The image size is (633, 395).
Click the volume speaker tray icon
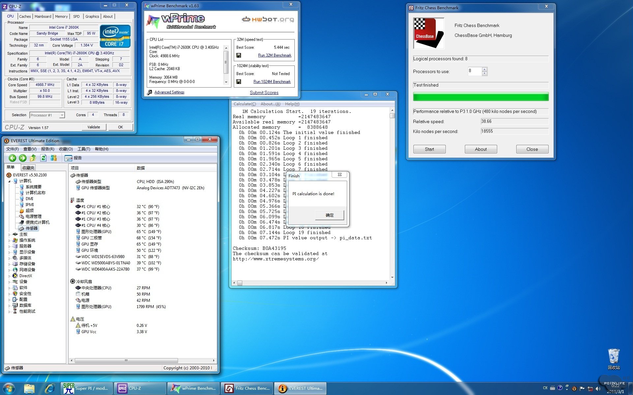tap(598, 388)
